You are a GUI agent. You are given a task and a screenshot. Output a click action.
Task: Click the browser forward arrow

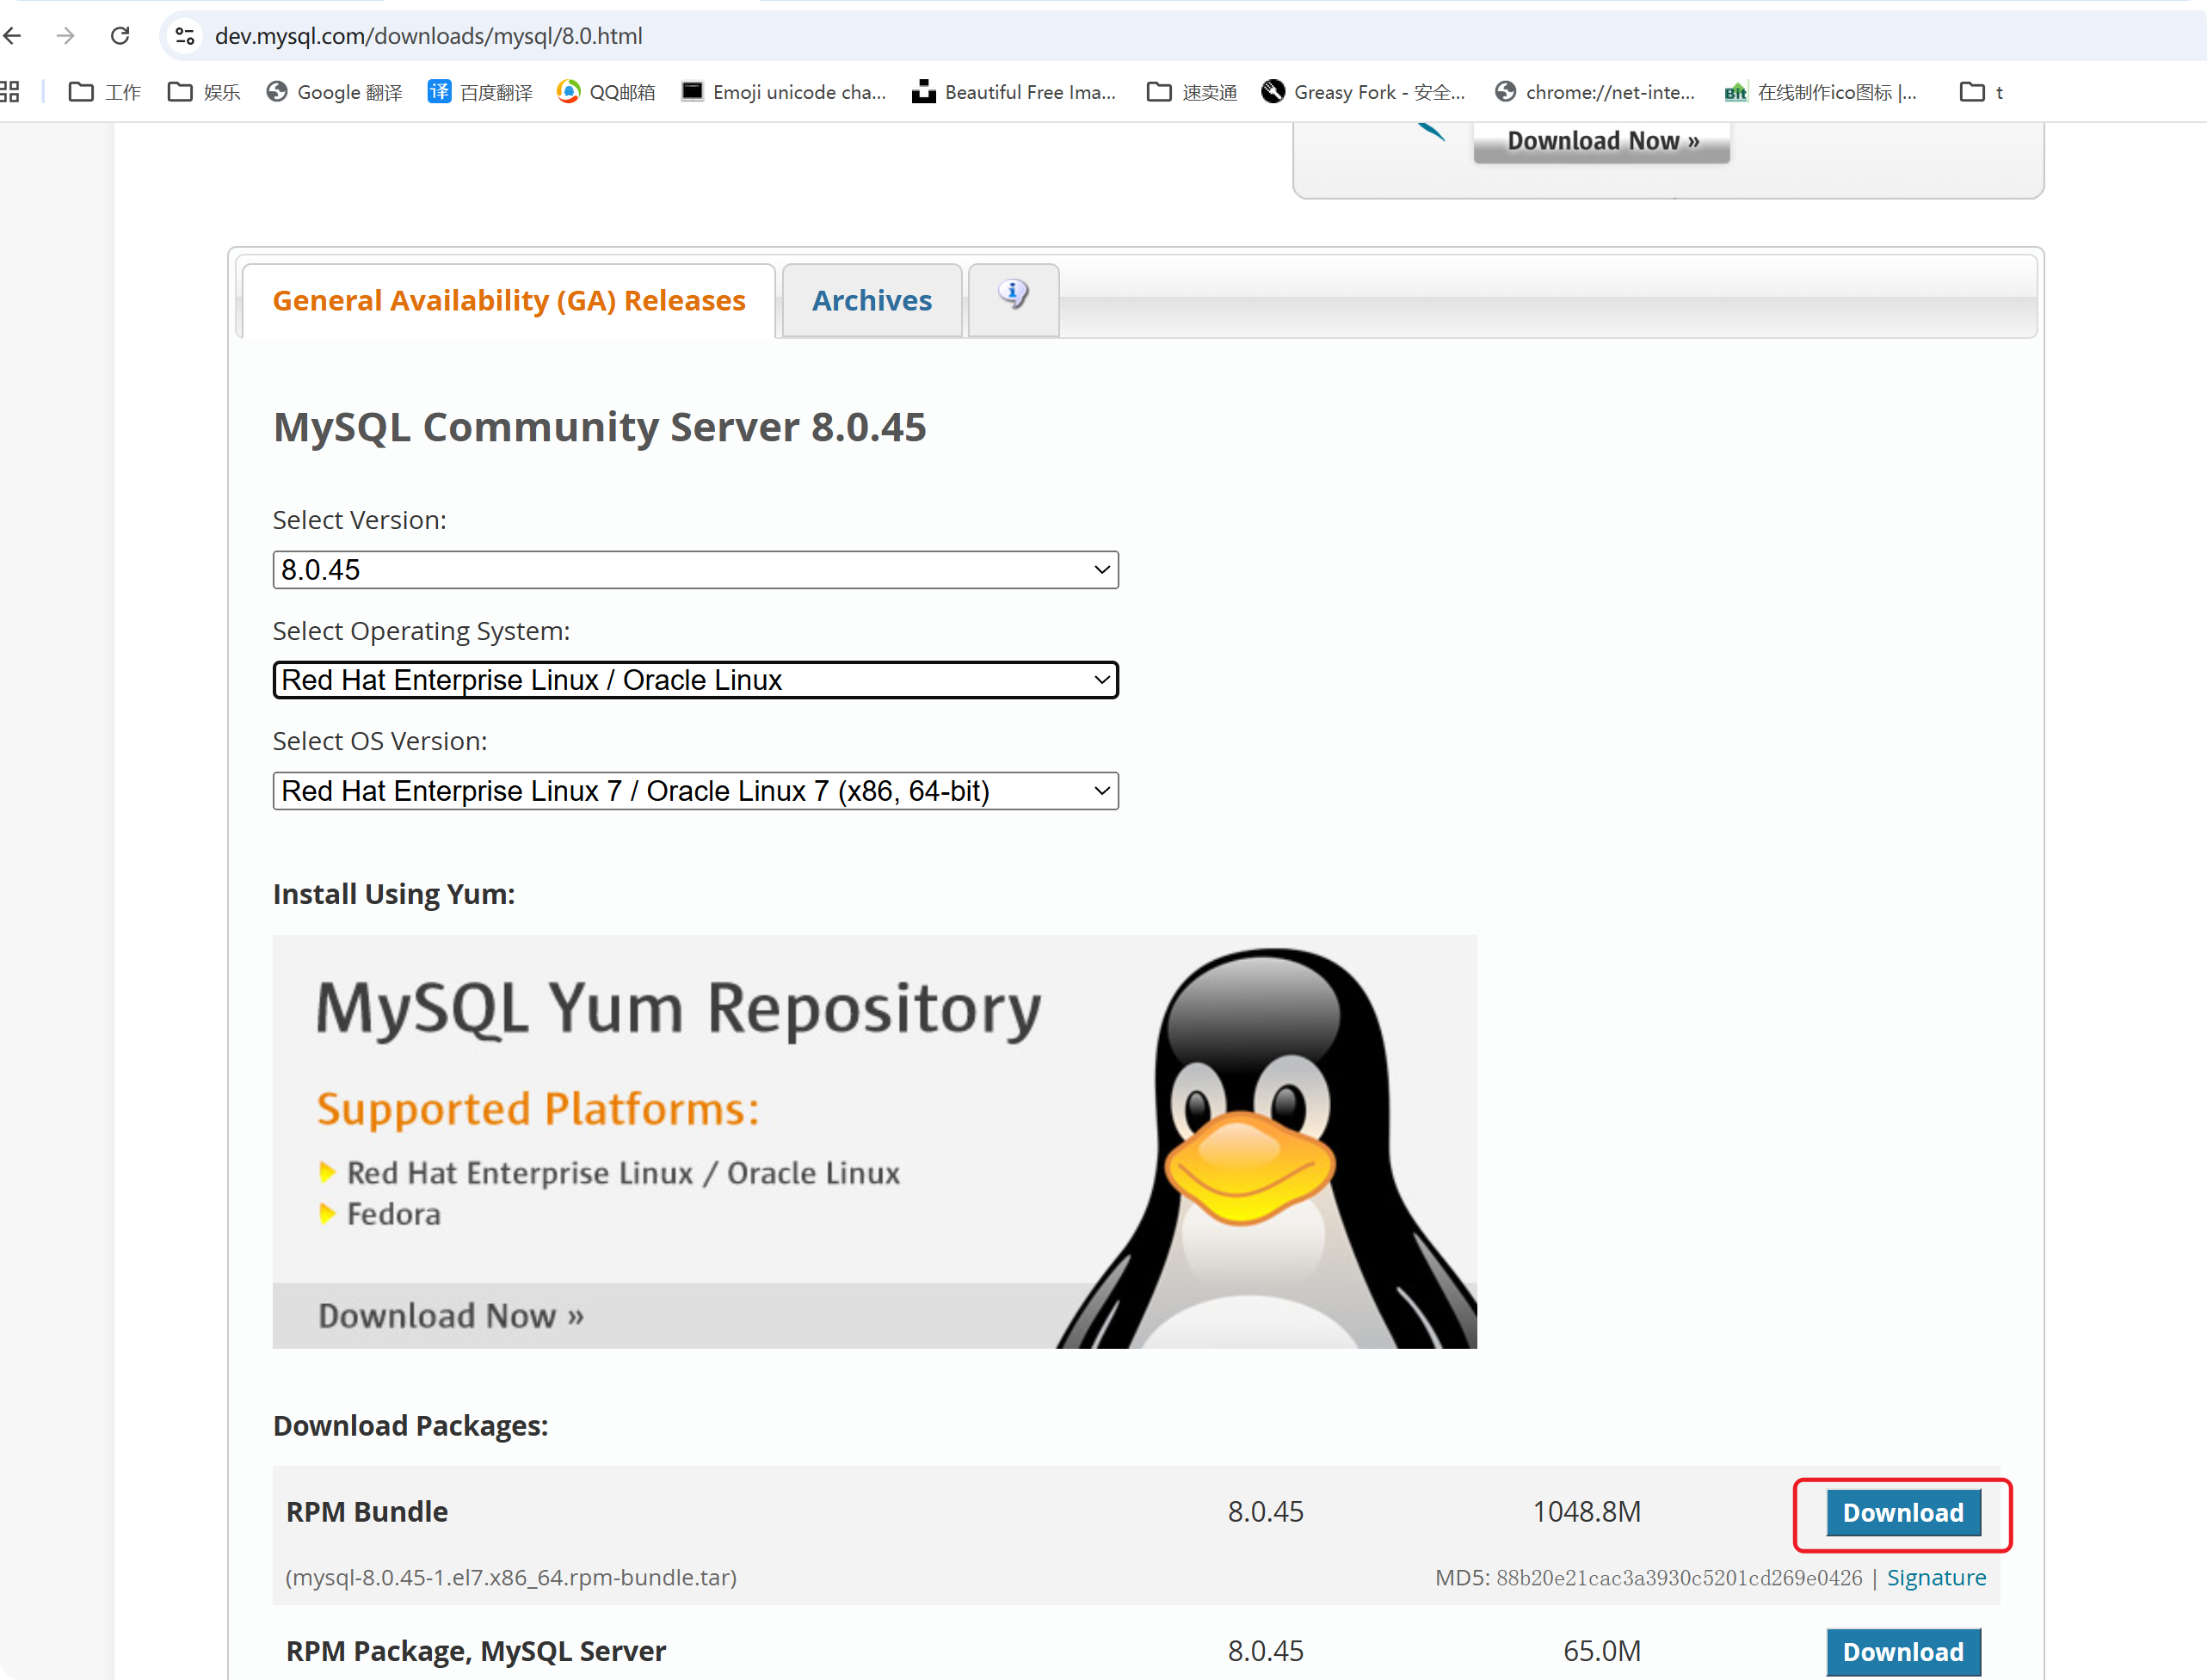click(66, 36)
